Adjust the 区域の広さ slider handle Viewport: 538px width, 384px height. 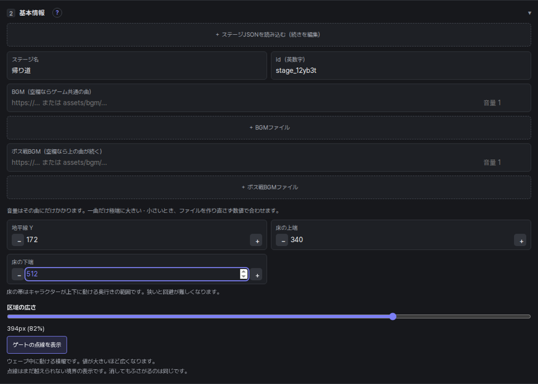click(x=393, y=316)
